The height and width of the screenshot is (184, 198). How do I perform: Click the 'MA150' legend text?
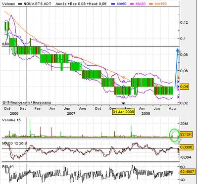pyautogui.click(x=160, y=4)
